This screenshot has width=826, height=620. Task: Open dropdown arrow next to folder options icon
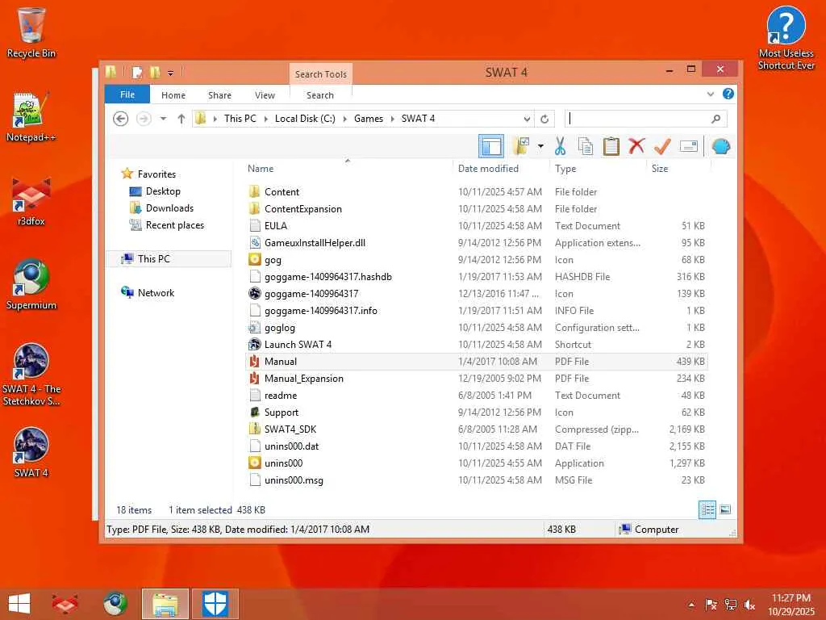pos(540,146)
